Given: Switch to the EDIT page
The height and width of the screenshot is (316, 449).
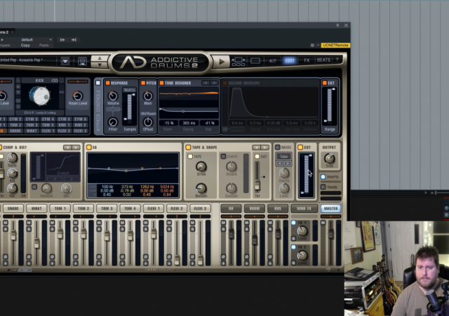Looking at the screenshot, I should point(290,60).
